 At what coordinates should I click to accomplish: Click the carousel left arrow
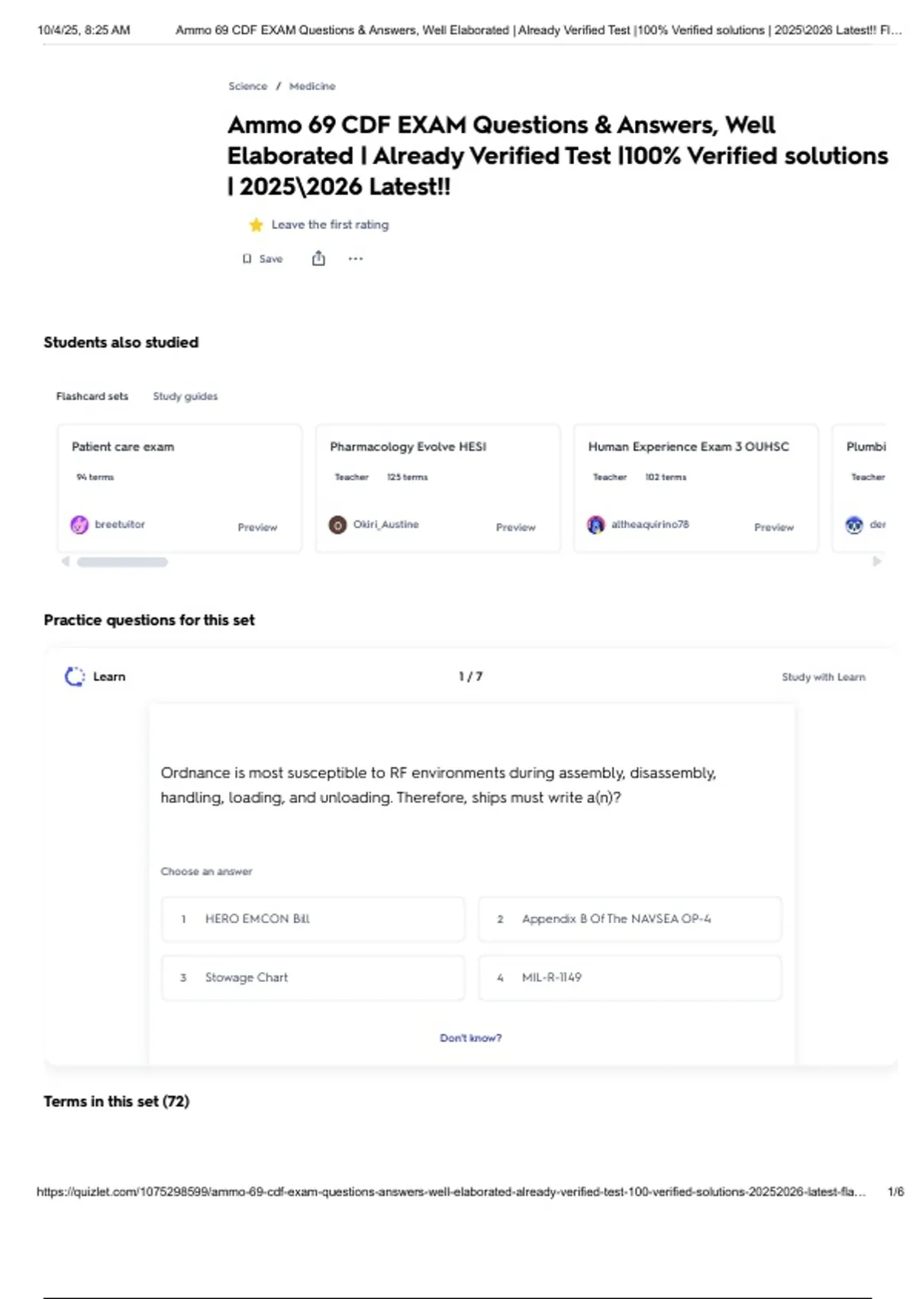click(x=66, y=562)
